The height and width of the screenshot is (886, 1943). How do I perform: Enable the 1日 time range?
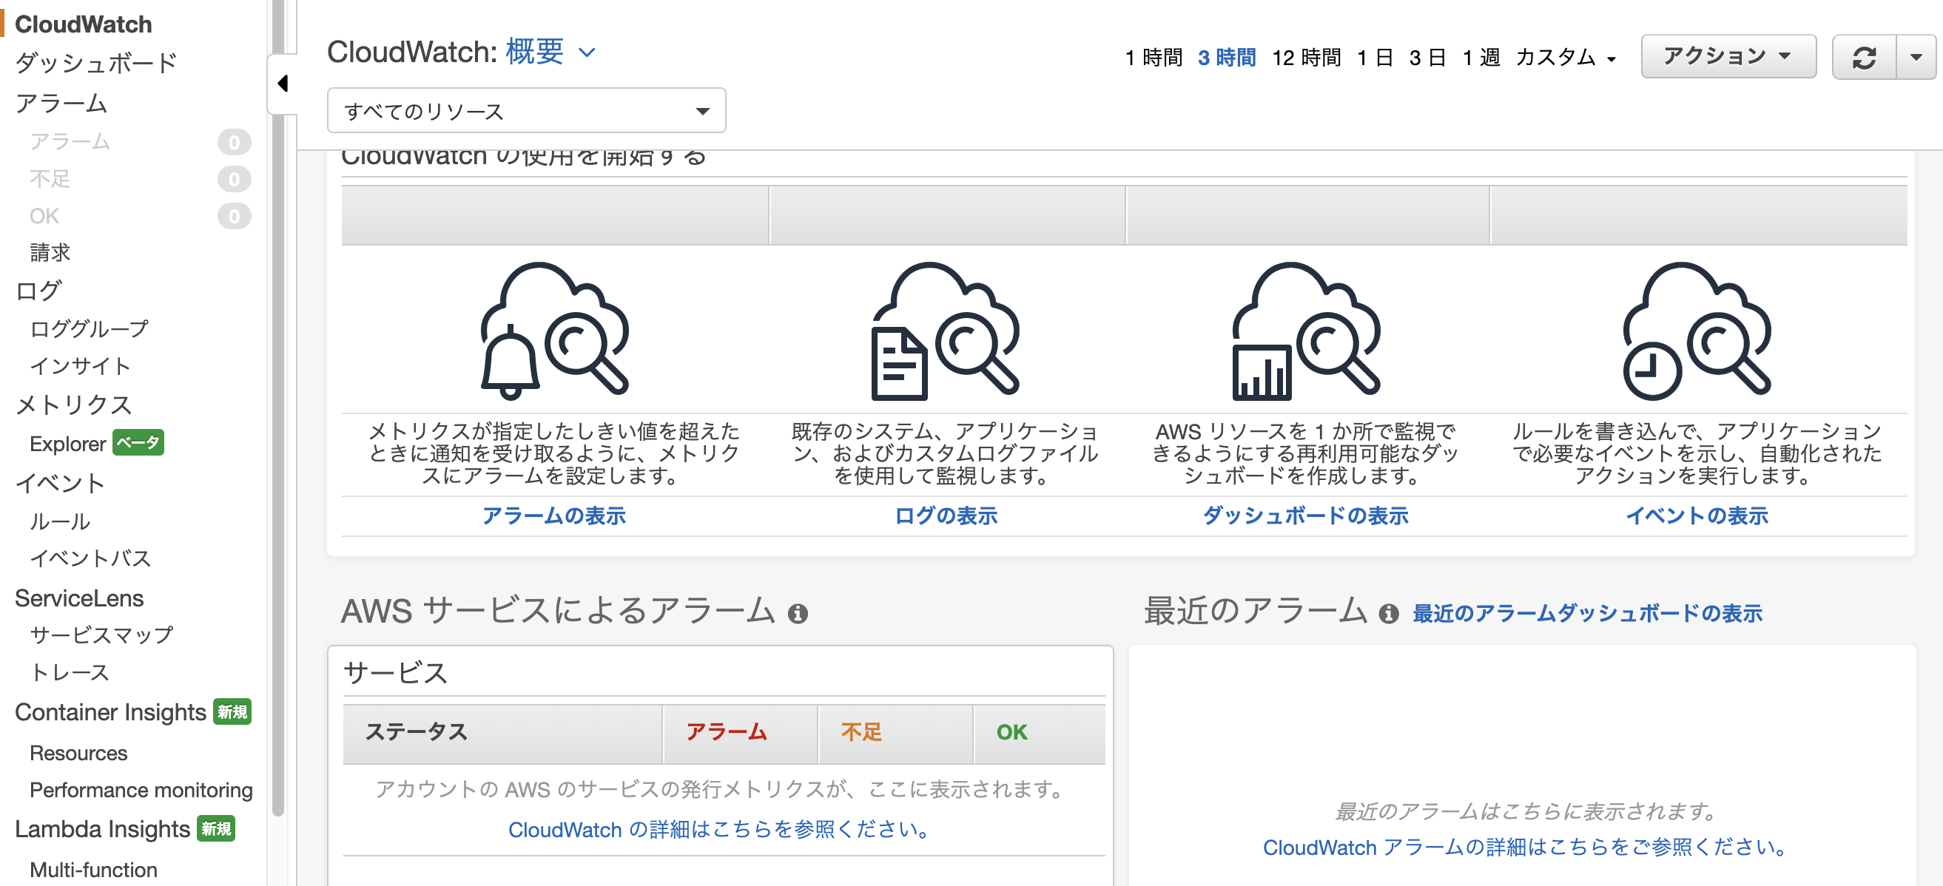tap(1373, 56)
